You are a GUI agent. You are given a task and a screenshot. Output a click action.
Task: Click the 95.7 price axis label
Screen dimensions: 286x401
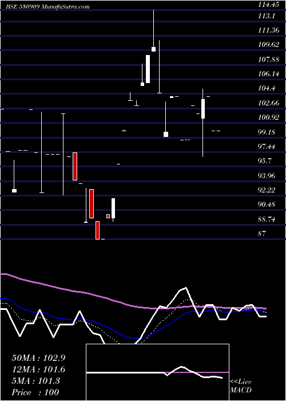(x=265, y=161)
